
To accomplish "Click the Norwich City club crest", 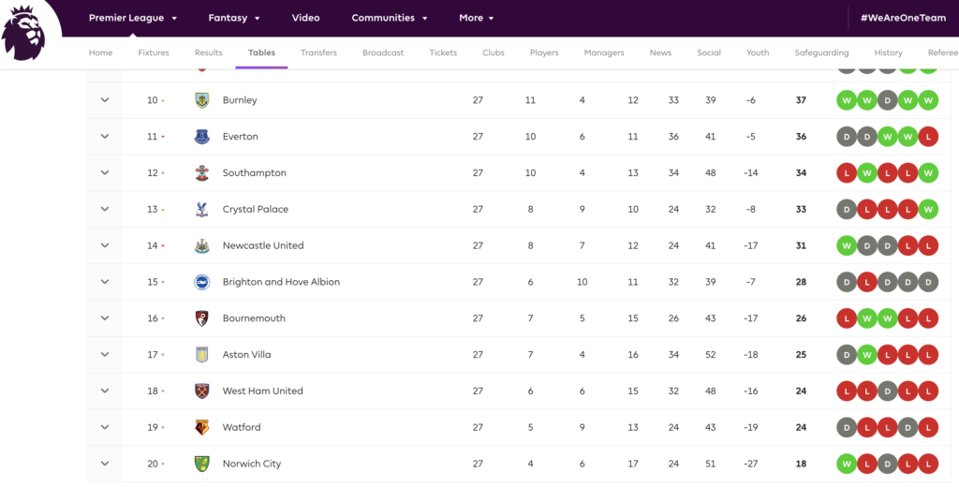I will [x=201, y=464].
